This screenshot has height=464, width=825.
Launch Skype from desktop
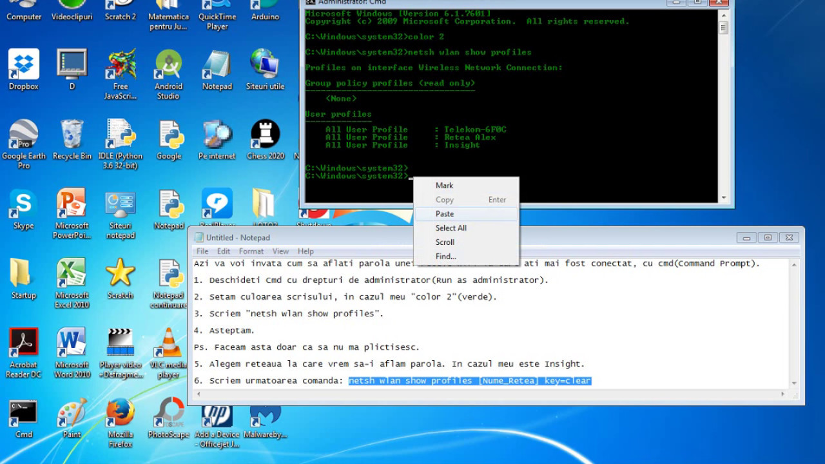[24, 209]
